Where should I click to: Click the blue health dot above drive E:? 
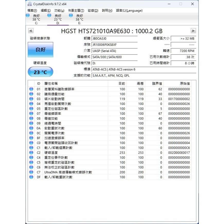click(71, 15)
